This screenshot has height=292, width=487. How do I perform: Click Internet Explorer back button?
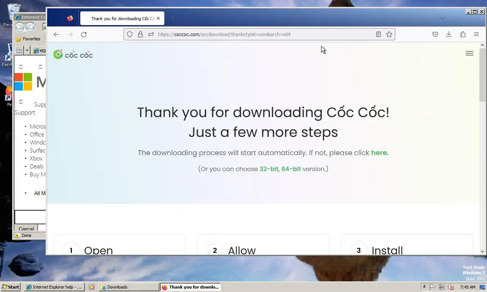pyautogui.click(x=20, y=27)
